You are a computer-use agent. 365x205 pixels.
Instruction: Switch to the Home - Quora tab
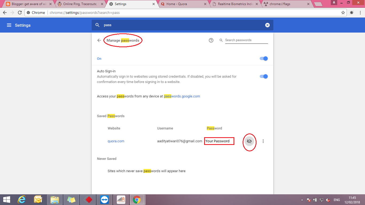[x=183, y=4]
